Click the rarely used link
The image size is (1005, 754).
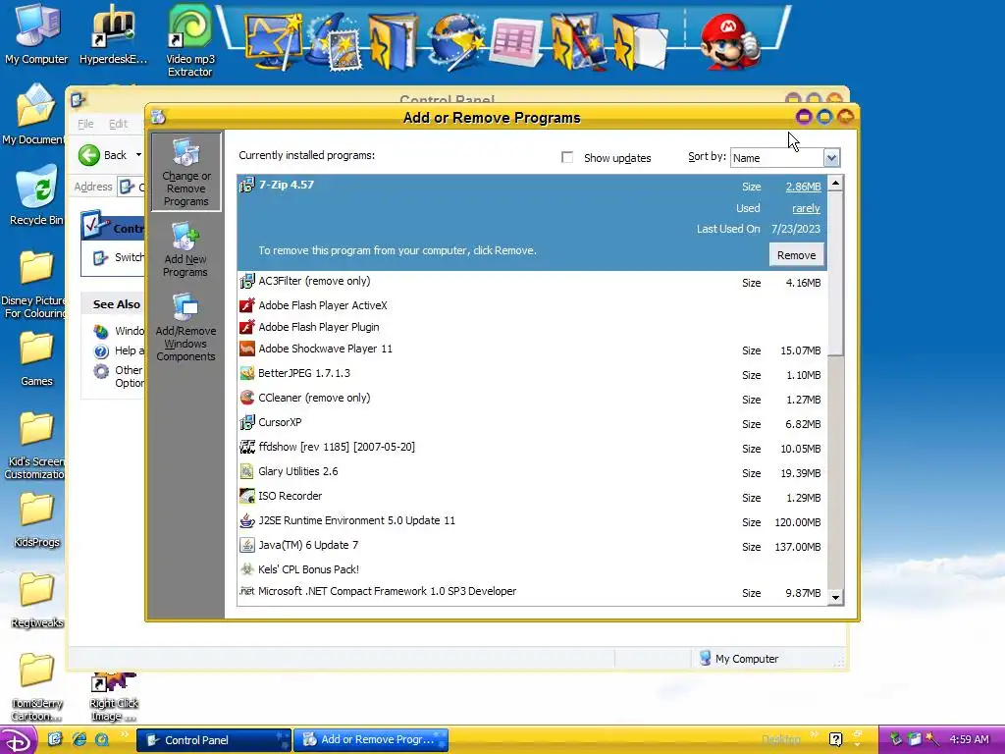(806, 208)
